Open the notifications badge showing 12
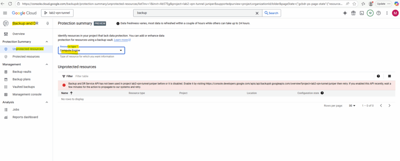400x161 pixels. (370, 13)
